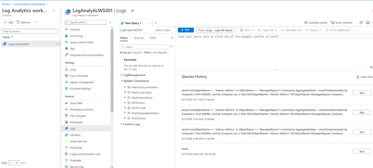
Task: Run the Event query from history
Action: (x=362, y=151)
